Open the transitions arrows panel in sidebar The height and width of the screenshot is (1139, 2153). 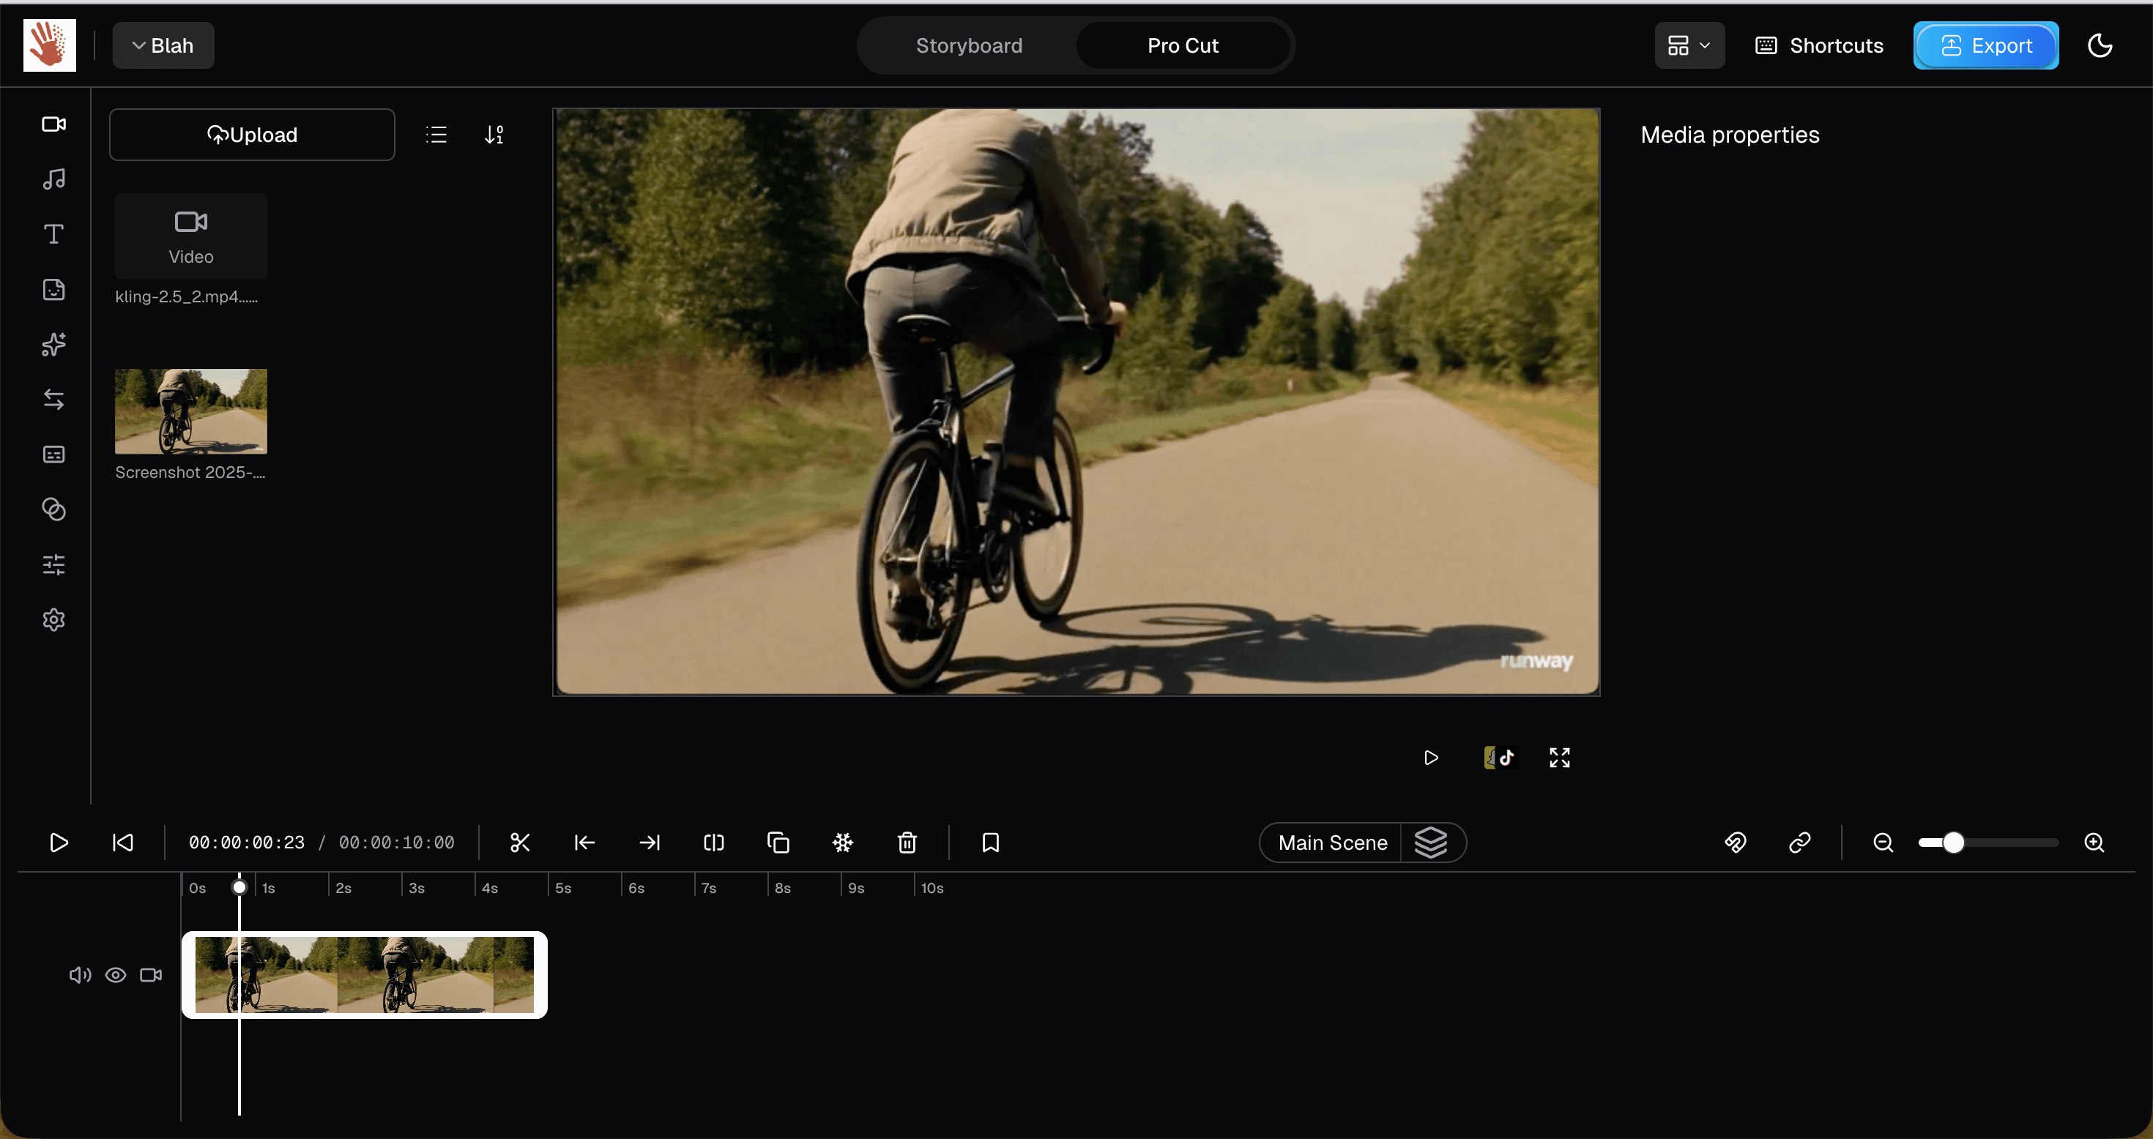[53, 400]
